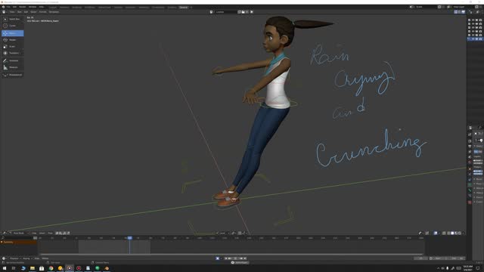Image resolution: width=484 pixels, height=272 pixels.
Task: Open the View Layer selector field
Action: (459, 7)
